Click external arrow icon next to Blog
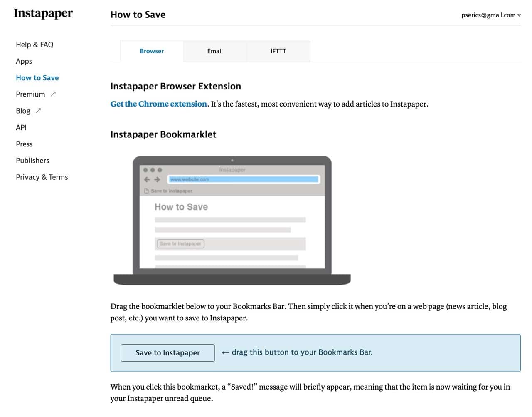 click(x=39, y=111)
